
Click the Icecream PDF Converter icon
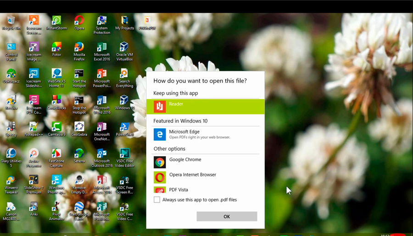tap(33, 105)
